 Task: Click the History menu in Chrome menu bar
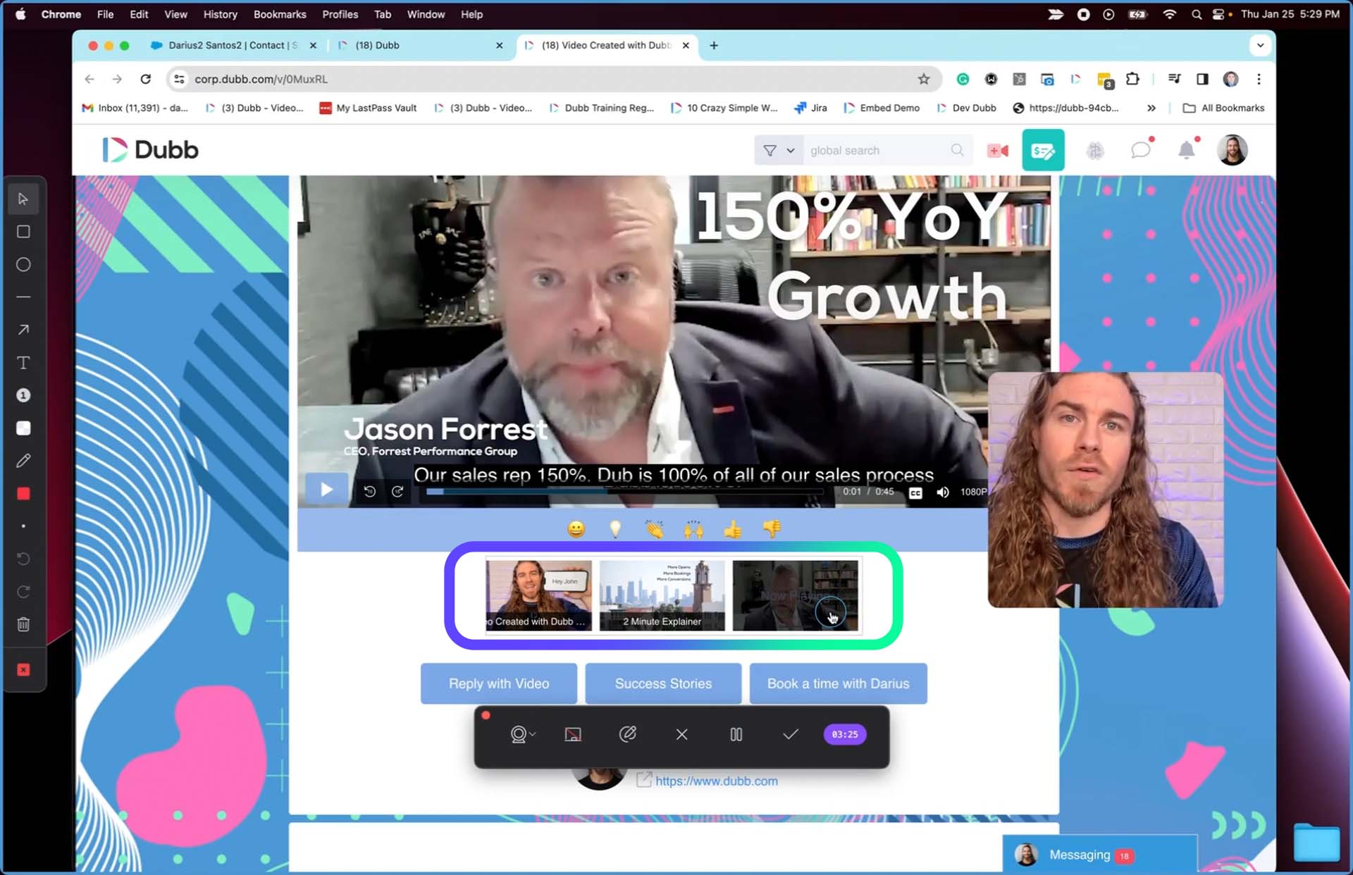pyautogui.click(x=219, y=14)
